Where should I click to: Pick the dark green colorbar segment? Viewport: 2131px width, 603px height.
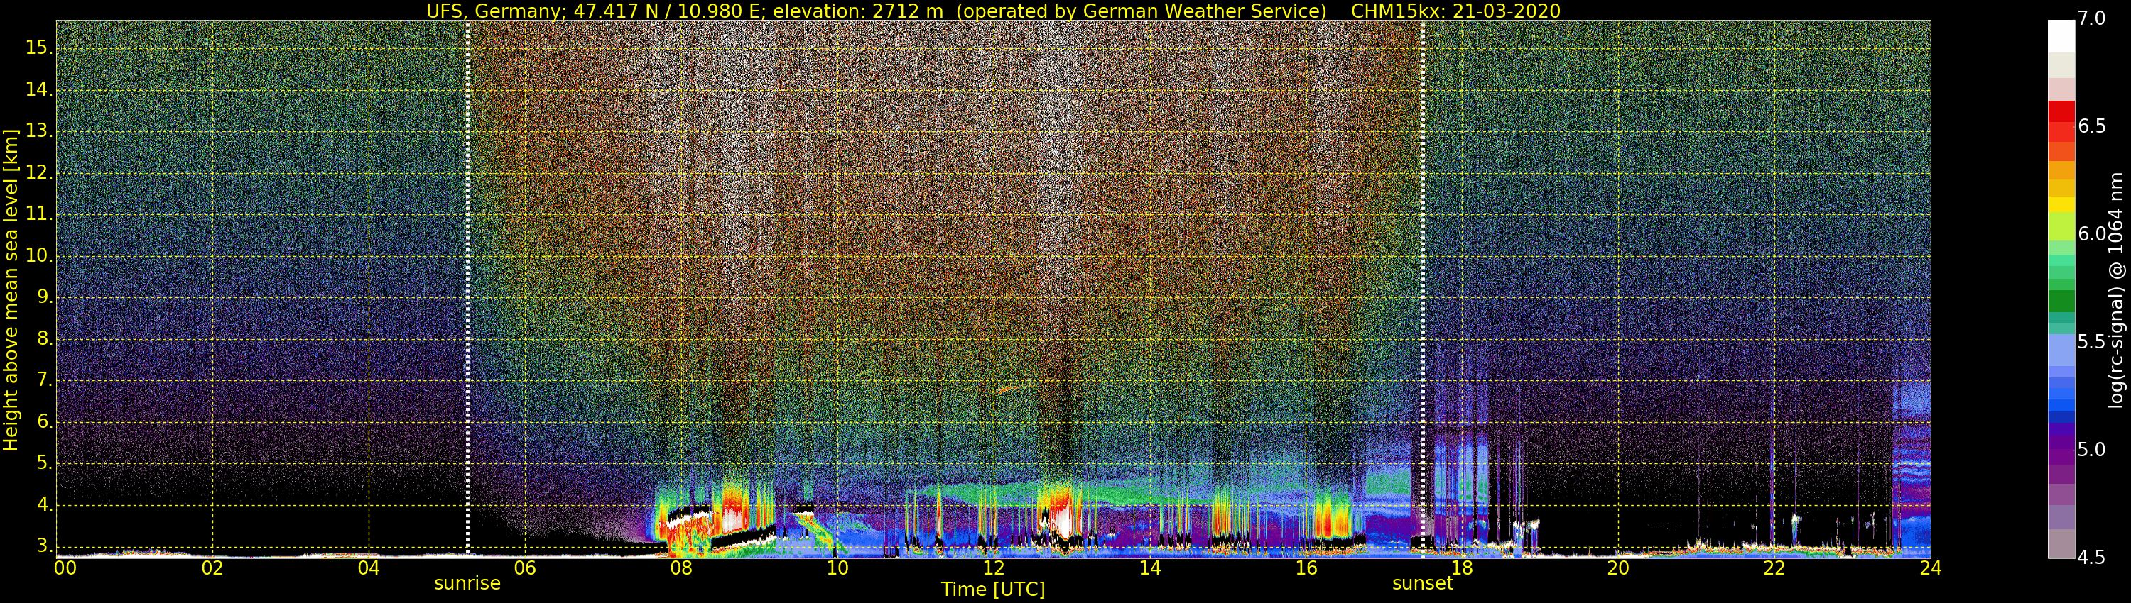pos(2061,301)
